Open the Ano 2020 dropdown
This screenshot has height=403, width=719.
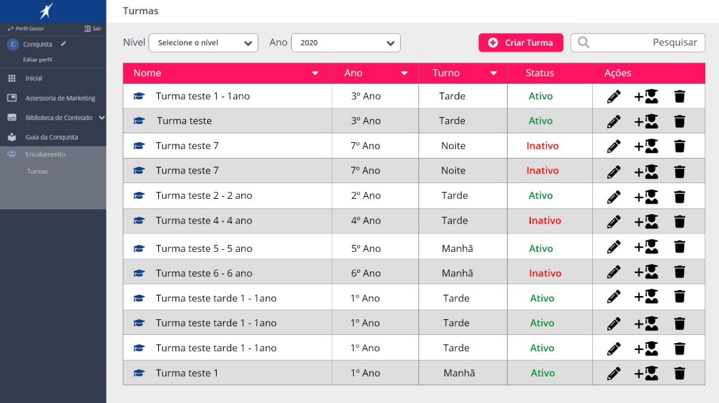tap(346, 43)
